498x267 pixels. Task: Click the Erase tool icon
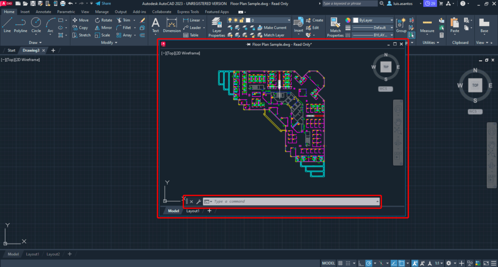(x=142, y=20)
